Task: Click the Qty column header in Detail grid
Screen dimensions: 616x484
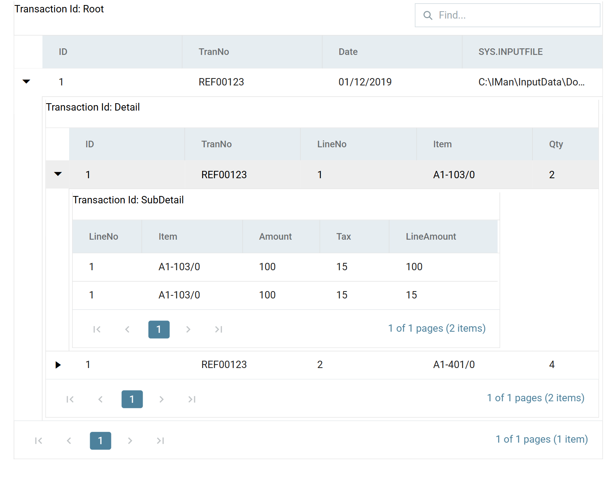Action: (566, 144)
